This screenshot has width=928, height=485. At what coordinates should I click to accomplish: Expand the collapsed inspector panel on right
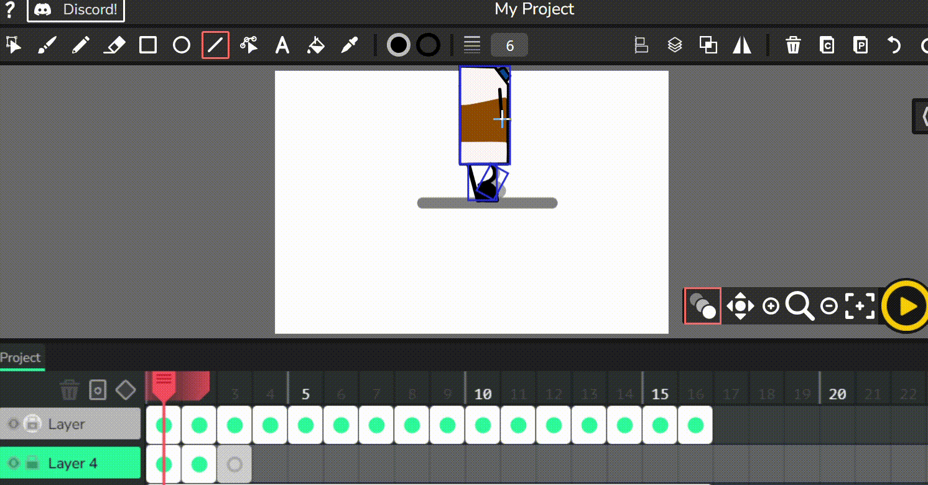tap(920, 116)
